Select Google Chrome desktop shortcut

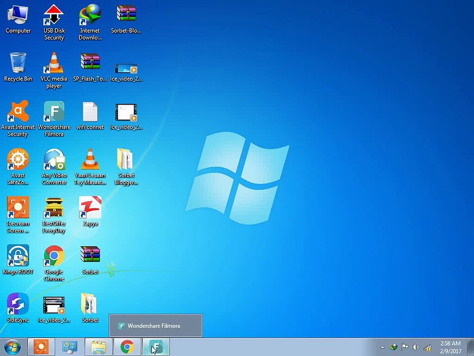click(54, 263)
